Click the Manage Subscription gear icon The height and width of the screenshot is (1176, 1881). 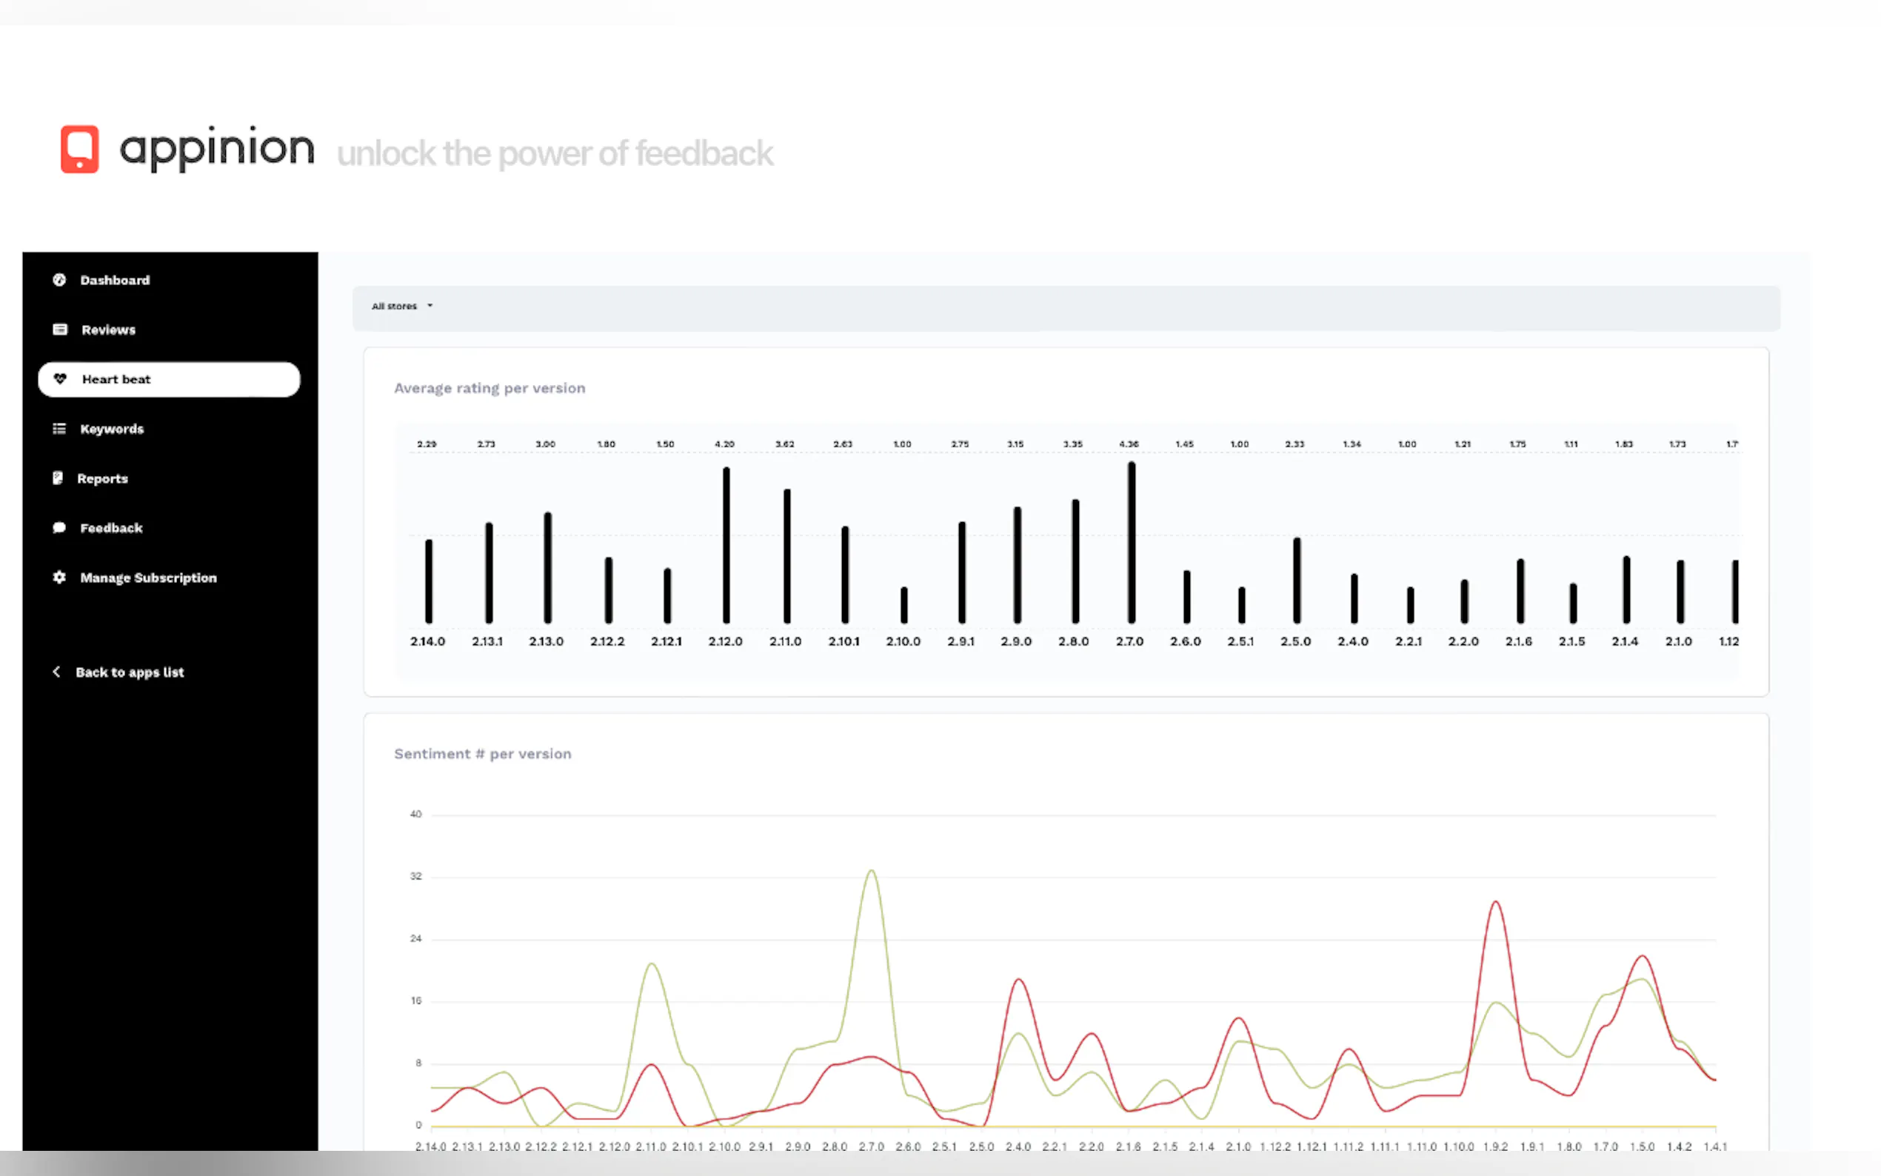click(x=59, y=577)
